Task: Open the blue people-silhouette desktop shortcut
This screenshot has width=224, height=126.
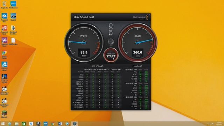Action: pos(4,66)
